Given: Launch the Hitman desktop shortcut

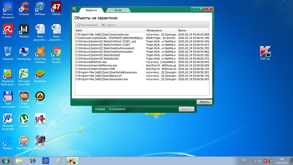Looking at the screenshot, I should [56, 9].
